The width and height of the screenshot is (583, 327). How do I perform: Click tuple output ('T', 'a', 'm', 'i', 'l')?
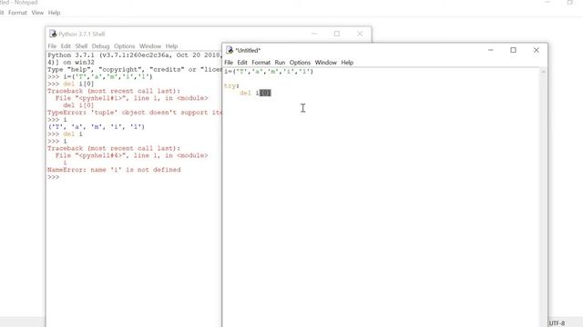[x=96, y=127]
